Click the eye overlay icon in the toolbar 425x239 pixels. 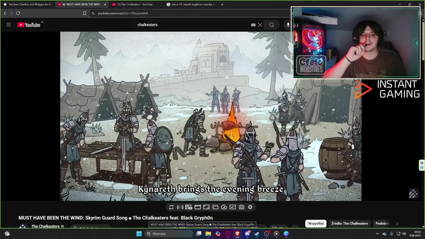(x=189, y=207)
